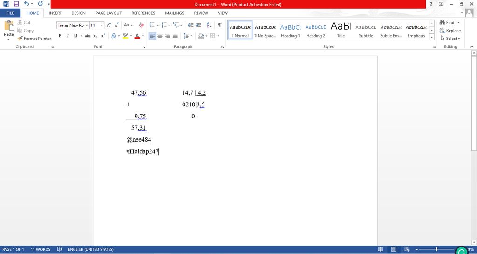Activate the Format Painter
Screen dimensions: 477x254
pos(34,39)
